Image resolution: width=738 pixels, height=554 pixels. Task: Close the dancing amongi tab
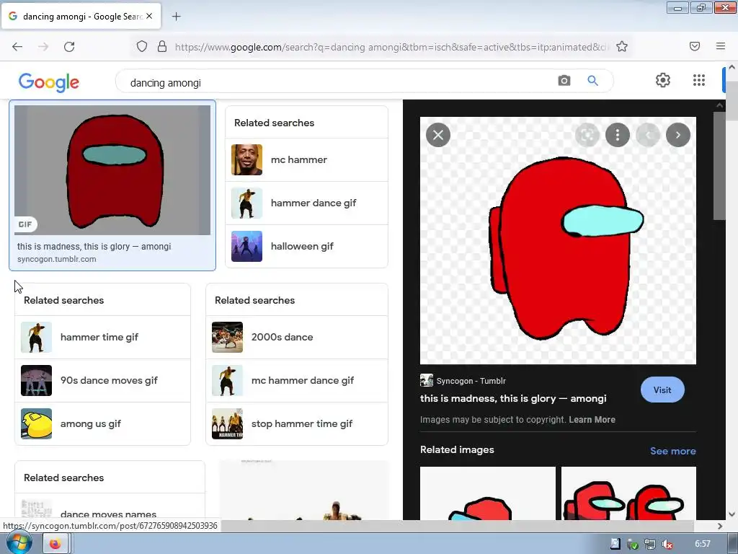click(149, 16)
